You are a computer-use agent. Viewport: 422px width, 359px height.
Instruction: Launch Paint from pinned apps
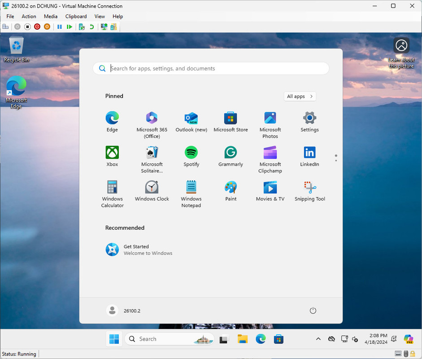231,191
